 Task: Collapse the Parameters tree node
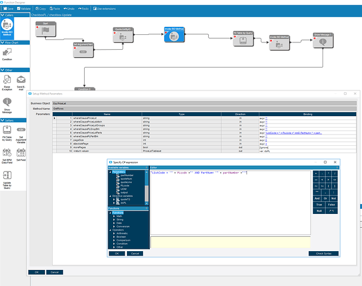[x=110, y=172]
